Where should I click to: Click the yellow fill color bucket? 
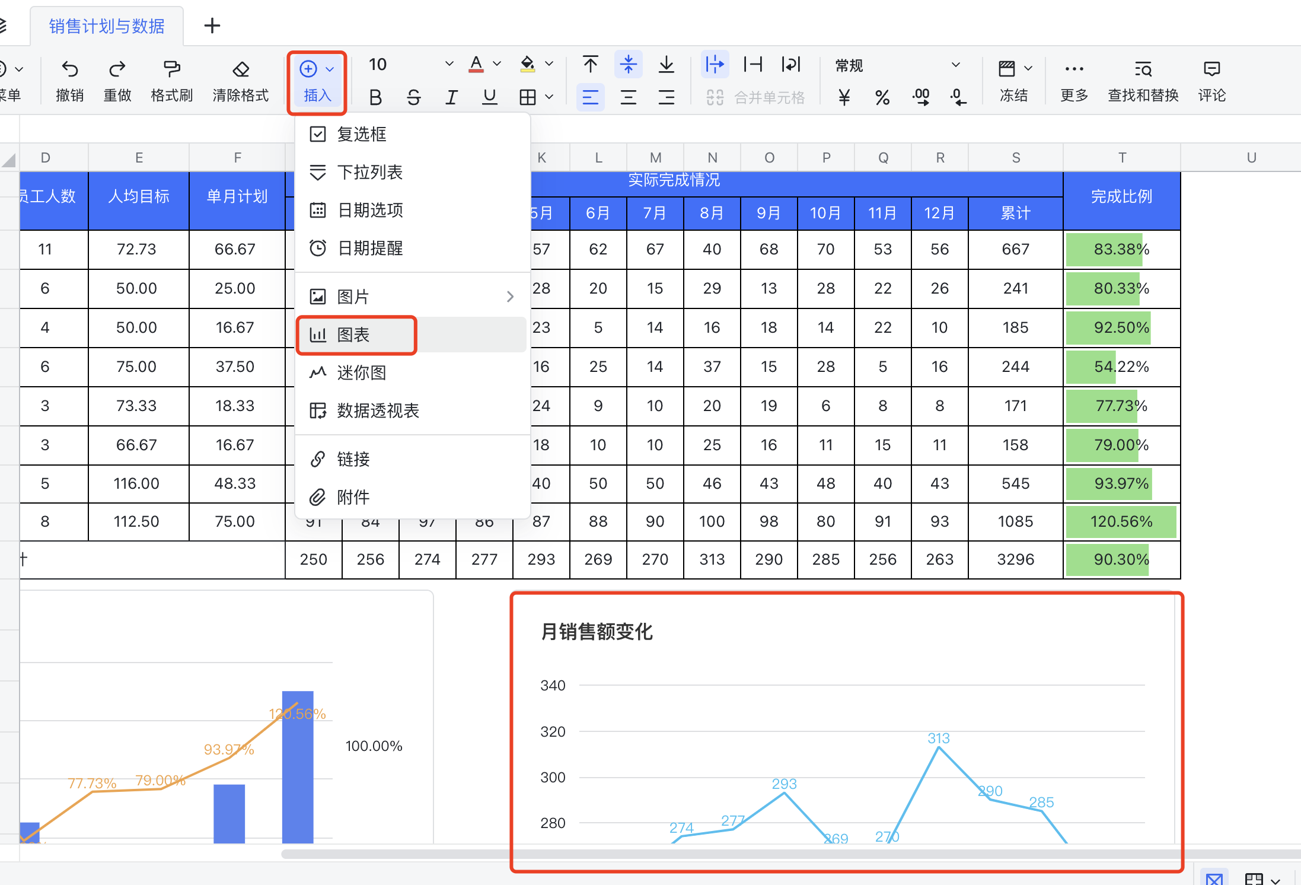pyautogui.click(x=527, y=64)
